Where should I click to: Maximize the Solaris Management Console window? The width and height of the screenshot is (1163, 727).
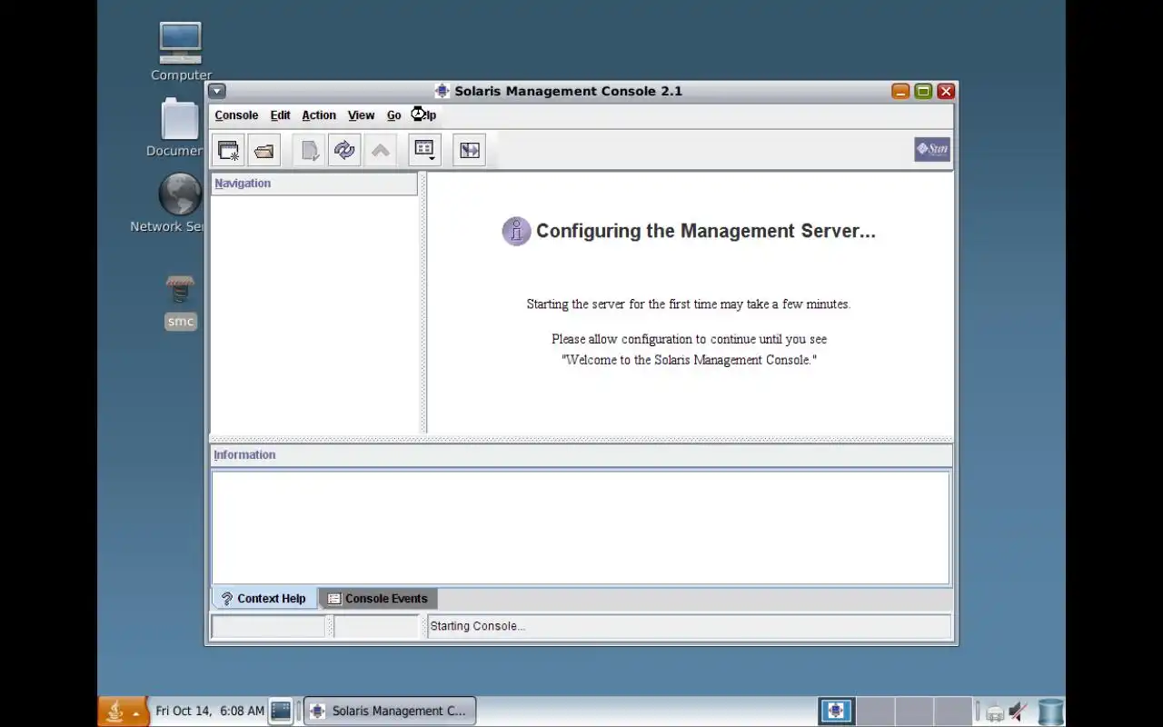coord(923,91)
